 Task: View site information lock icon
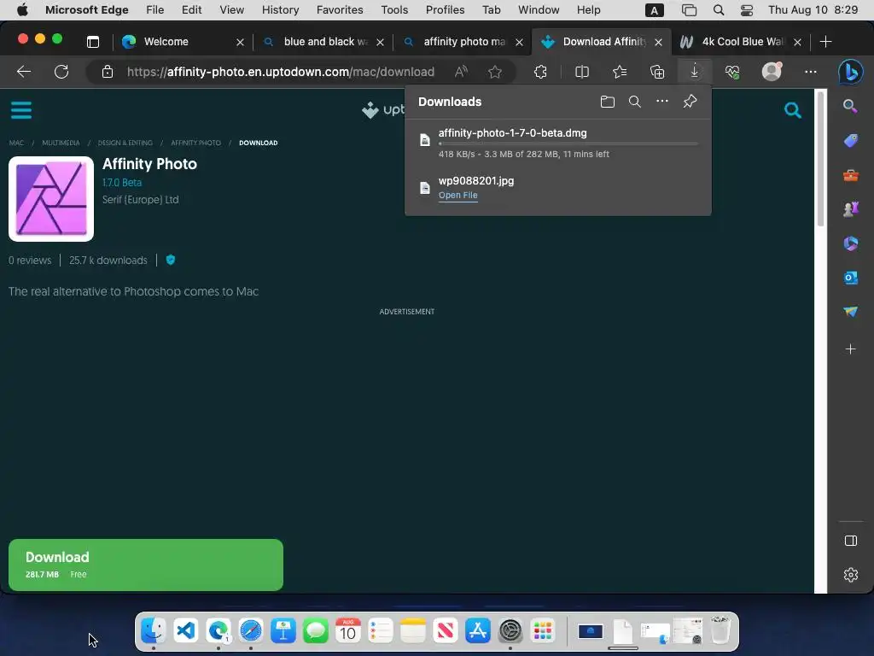tap(108, 72)
